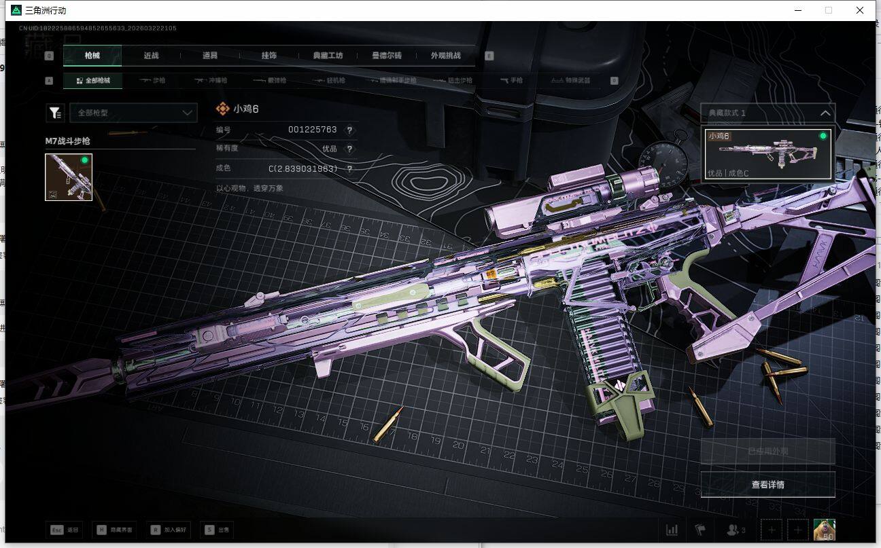Click the 优品 | 成色C label on the style card

(727, 173)
